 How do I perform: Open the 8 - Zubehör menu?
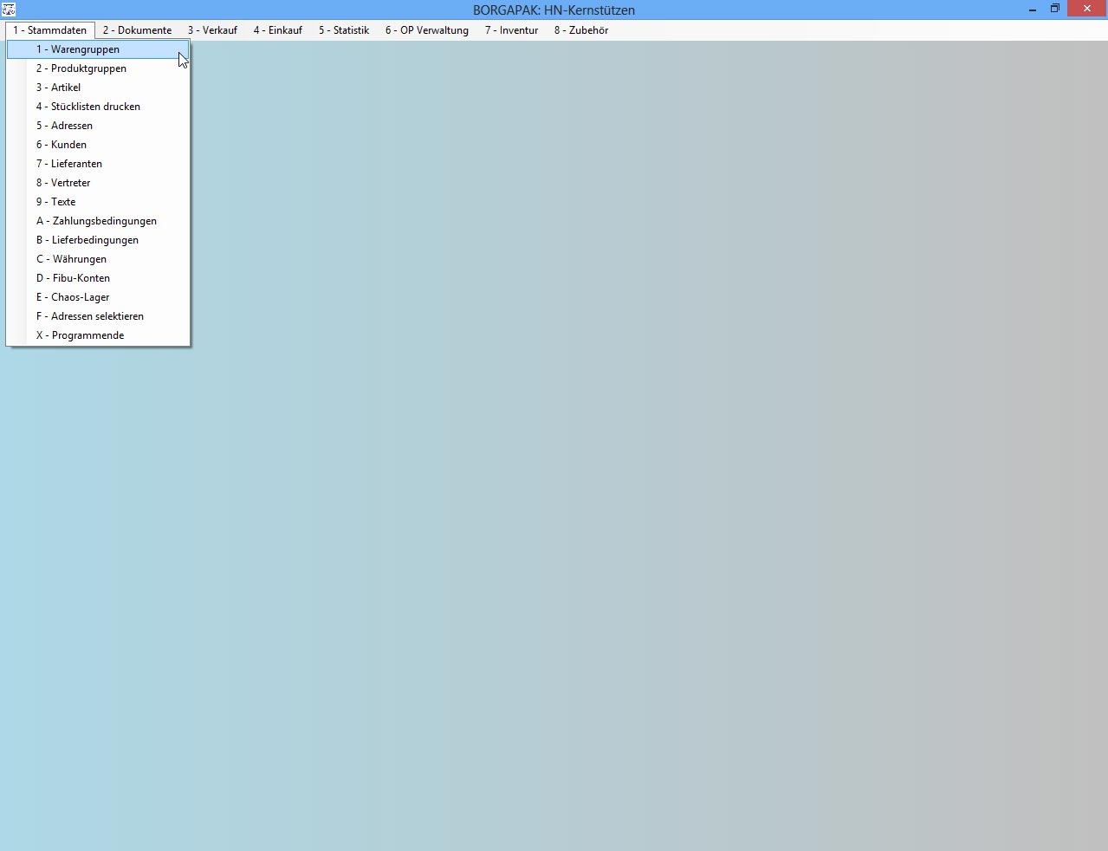[580, 30]
